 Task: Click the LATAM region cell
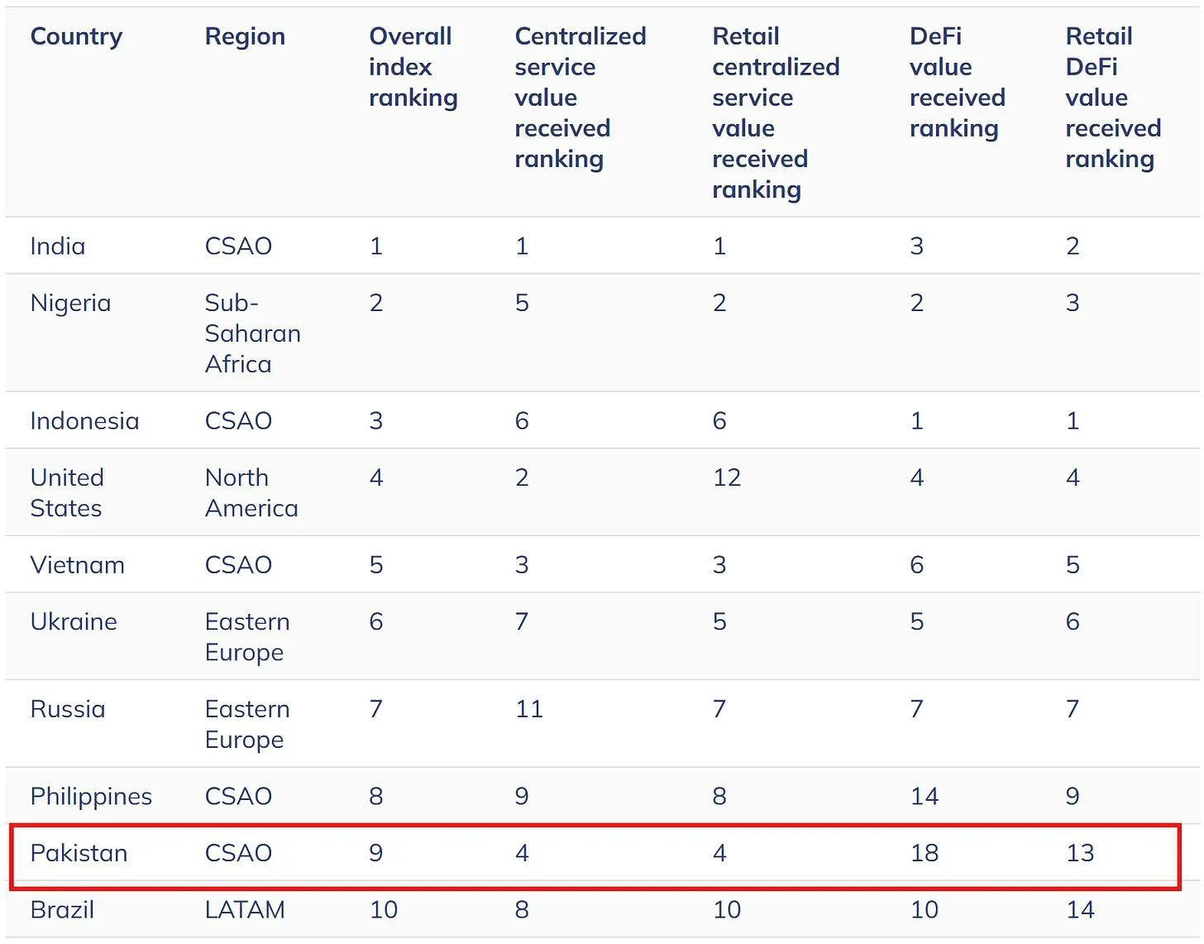(245, 909)
